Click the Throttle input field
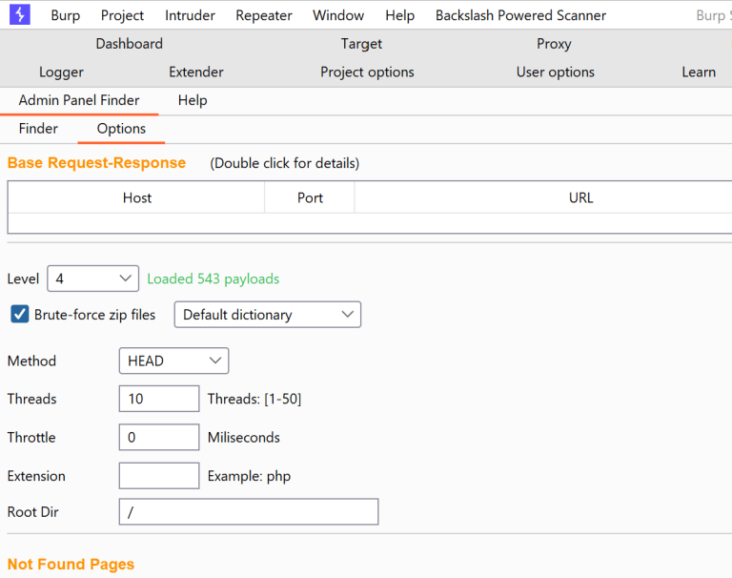The image size is (732, 578). click(159, 438)
